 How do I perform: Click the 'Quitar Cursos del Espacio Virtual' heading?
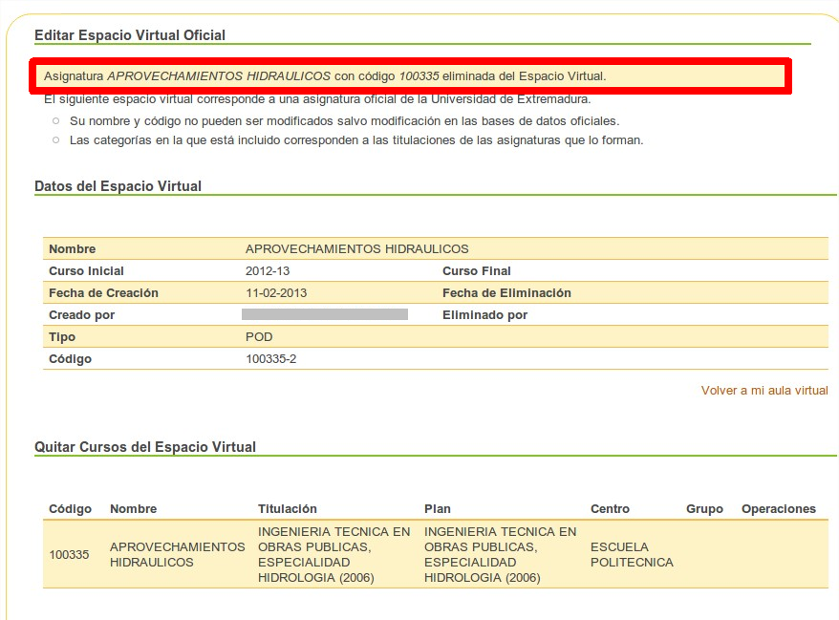point(145,447)
